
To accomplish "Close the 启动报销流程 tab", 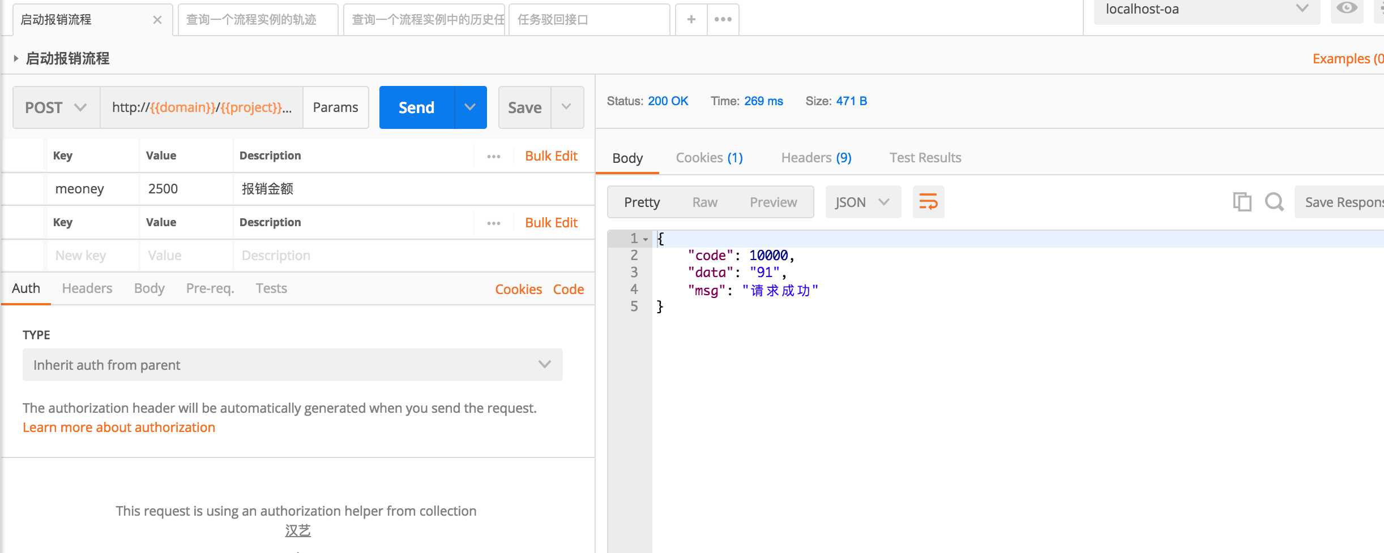I will point(157,20).
